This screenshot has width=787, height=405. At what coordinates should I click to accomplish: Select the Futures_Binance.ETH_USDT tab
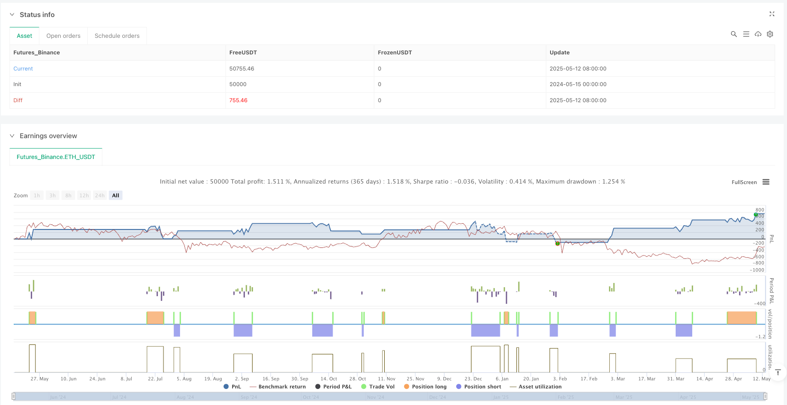pyautogui.click(x=56, y=157)
